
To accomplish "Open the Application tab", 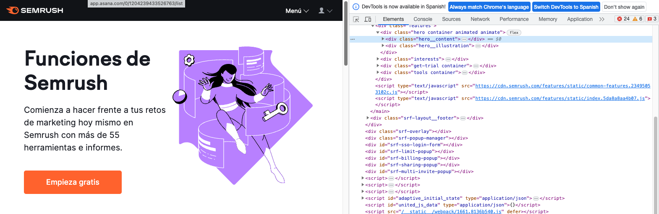I will (x=580, y=19).
